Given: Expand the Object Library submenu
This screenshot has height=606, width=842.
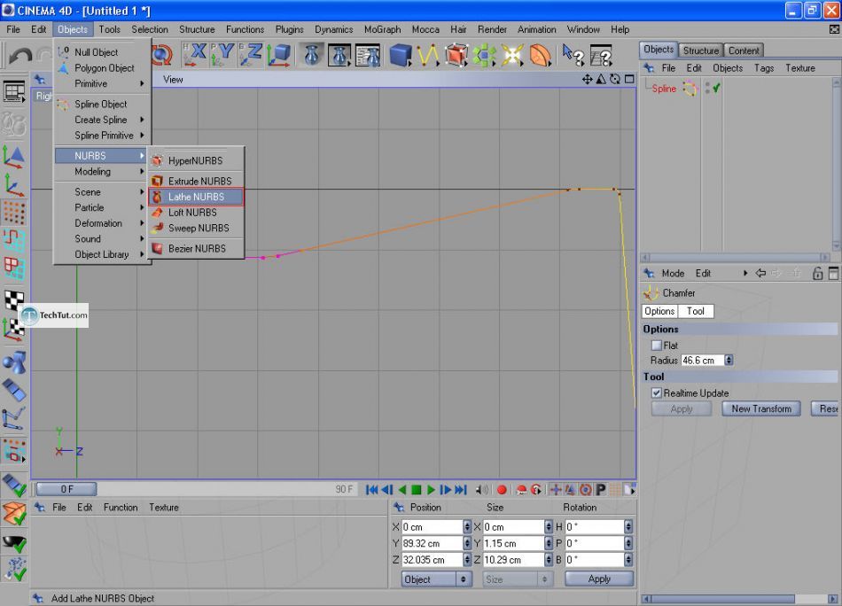Looking at the screenshot, I should click(x=103, y=254).
